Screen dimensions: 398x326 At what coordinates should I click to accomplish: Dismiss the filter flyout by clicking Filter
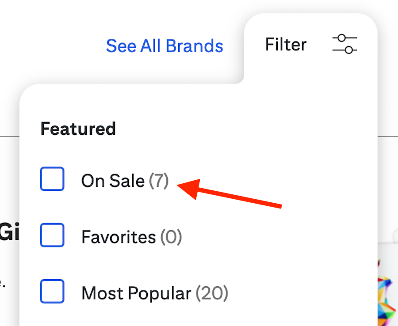(285, 44)
